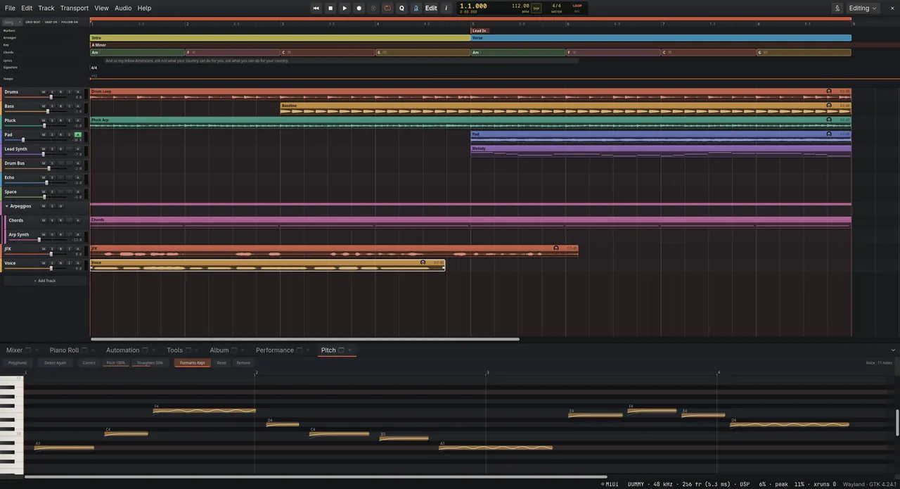Rewind to start with the transport button

tap(316, 8)
